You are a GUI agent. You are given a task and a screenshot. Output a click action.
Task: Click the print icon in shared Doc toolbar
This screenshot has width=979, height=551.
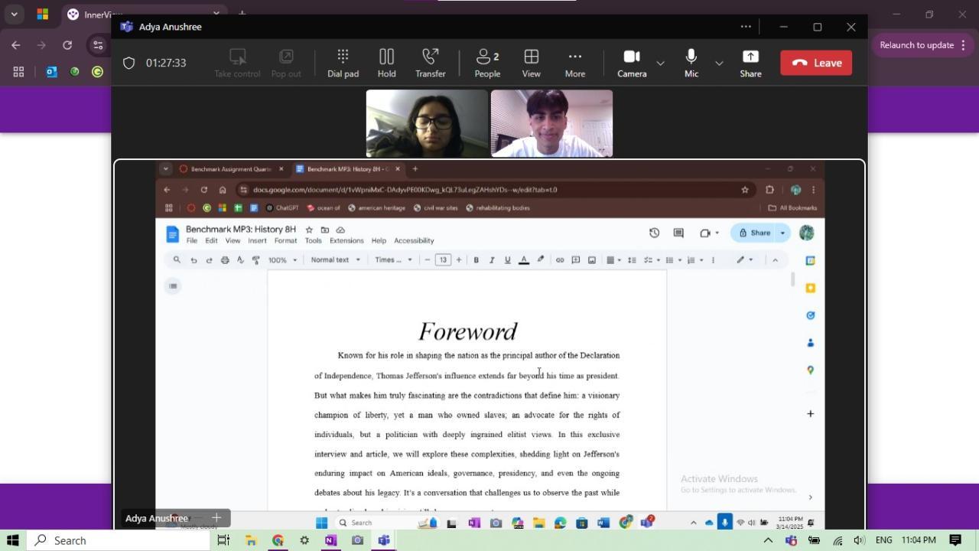pyautogui.click(x=225, y=260)
